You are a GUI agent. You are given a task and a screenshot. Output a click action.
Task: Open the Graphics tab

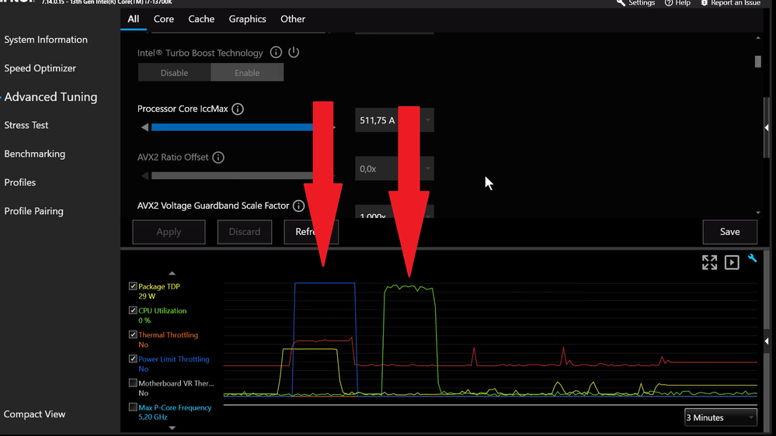[x=247, y=19]
